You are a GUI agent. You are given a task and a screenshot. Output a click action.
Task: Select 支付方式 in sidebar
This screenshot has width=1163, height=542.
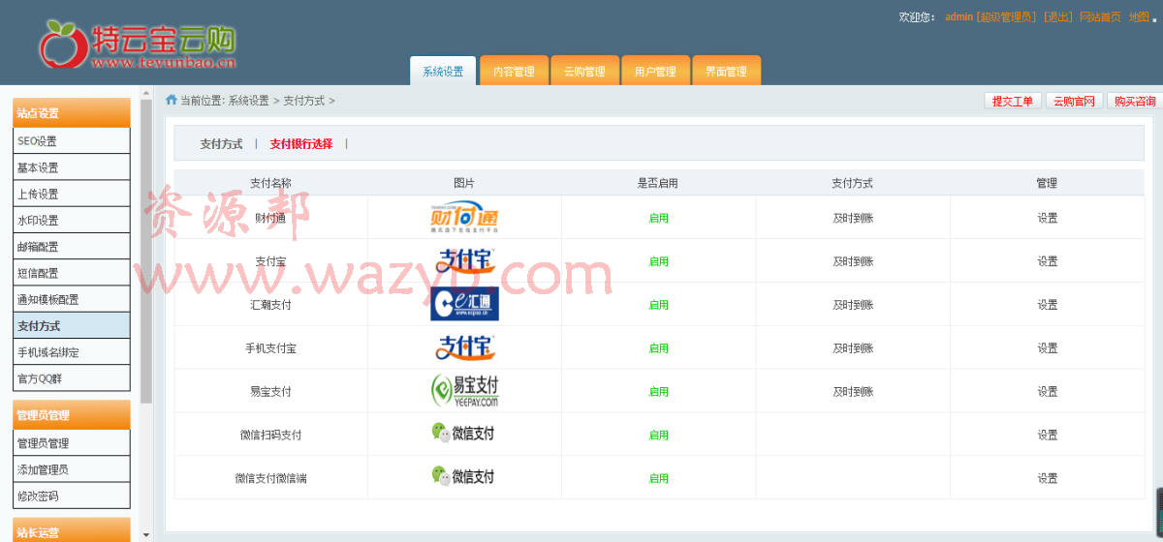71,325
